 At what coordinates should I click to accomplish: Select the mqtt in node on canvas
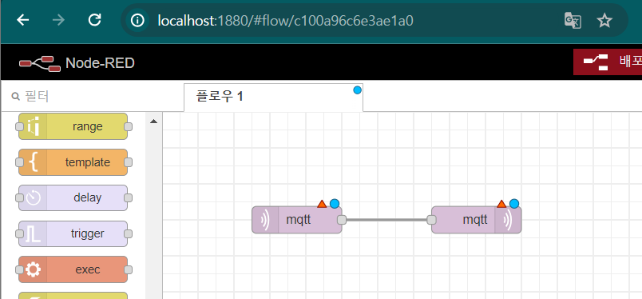point(297,220)
